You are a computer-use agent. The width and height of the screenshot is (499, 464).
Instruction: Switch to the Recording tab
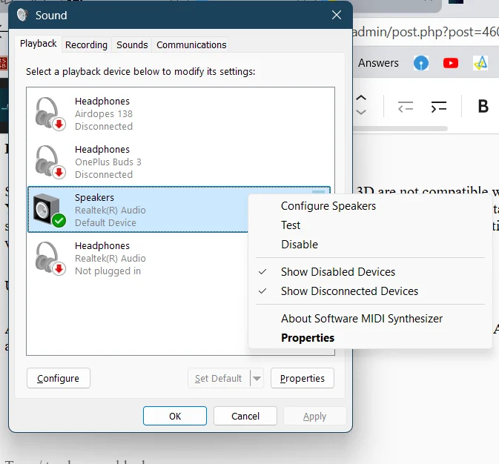[x=86, y=45]
